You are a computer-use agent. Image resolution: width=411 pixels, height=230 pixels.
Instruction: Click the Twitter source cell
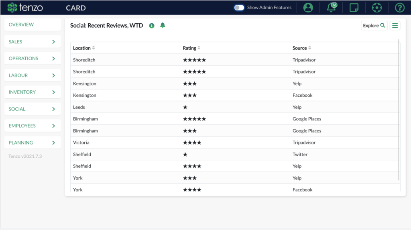tap(300, 154)
